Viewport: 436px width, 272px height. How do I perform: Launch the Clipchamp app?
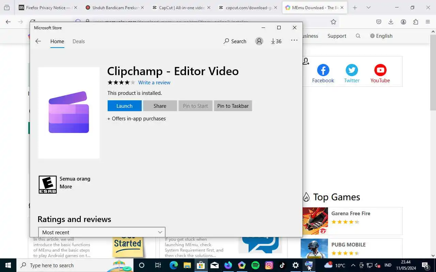click(124, 106)
